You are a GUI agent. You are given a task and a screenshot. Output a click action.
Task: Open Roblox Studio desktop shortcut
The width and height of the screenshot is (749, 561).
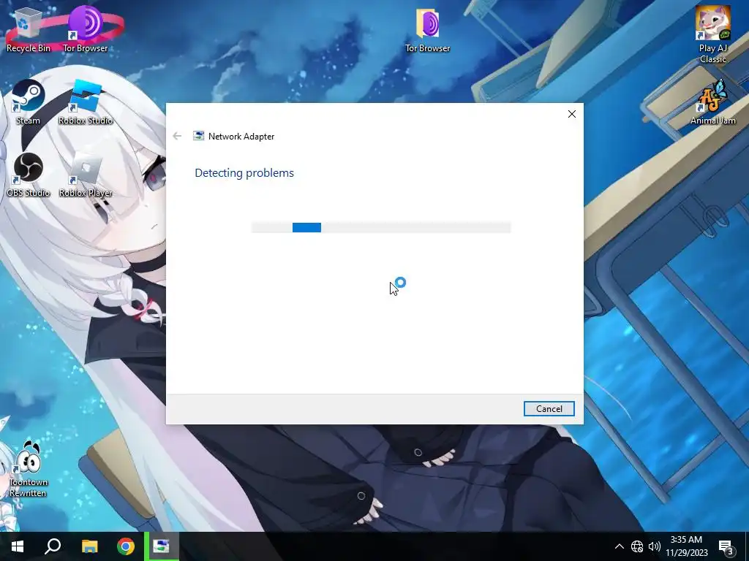(86, 102)
